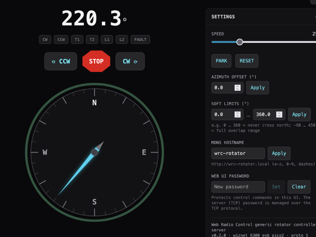
Task: Rotate clockwise with the CW arrow button
Action: (x=130, y=61)
